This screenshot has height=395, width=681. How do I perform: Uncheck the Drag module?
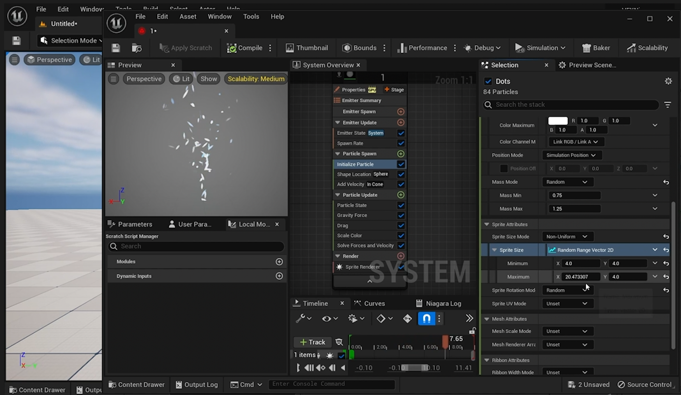(401, 225)
